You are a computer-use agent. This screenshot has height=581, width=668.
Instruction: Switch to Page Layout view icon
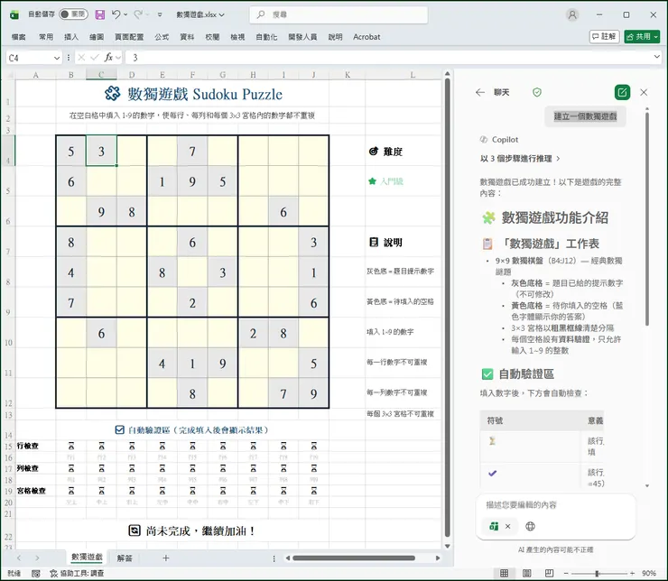526,574
